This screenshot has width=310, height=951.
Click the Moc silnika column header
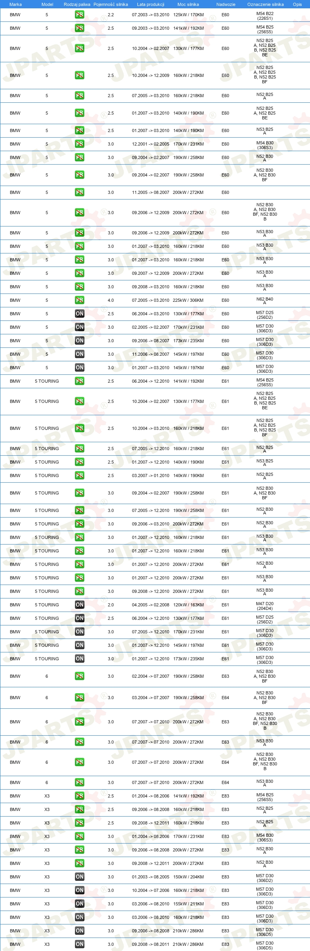point(188,4)
